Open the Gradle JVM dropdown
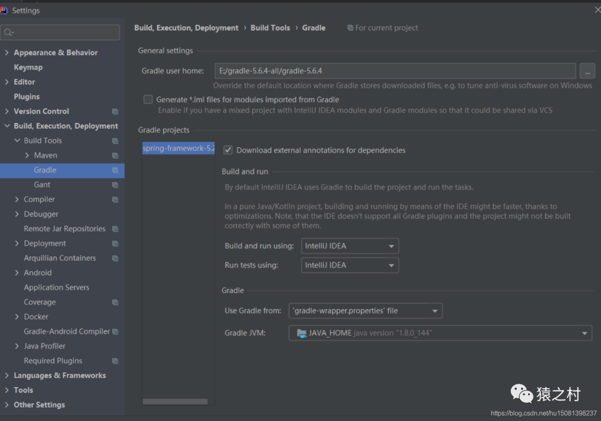 (440, 333)
